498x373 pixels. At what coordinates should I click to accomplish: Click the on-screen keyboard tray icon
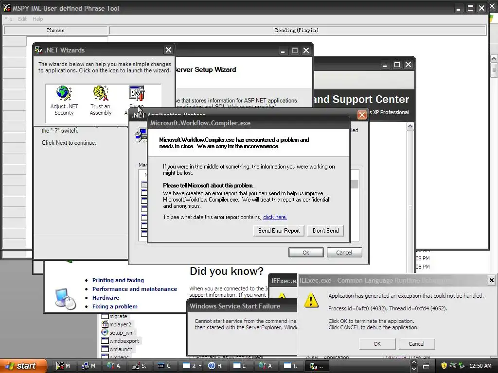pos(426,366)
